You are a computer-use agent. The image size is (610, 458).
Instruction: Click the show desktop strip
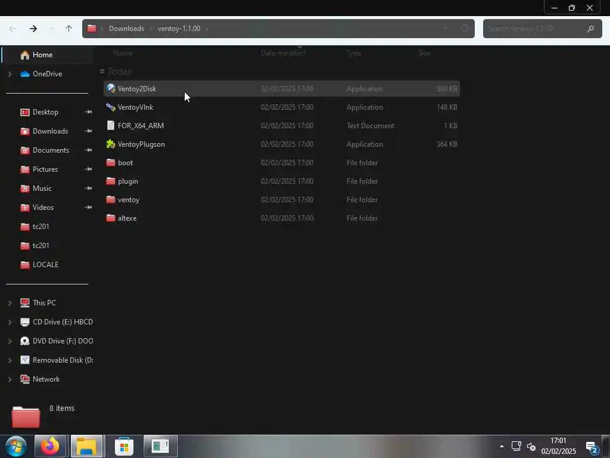click(x=606, y=446)
